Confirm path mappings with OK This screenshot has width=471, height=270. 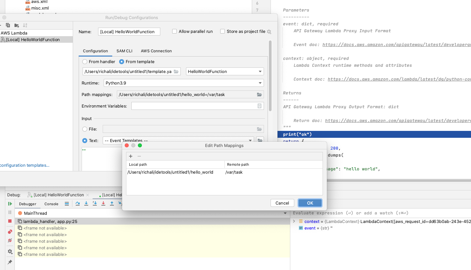309,203
